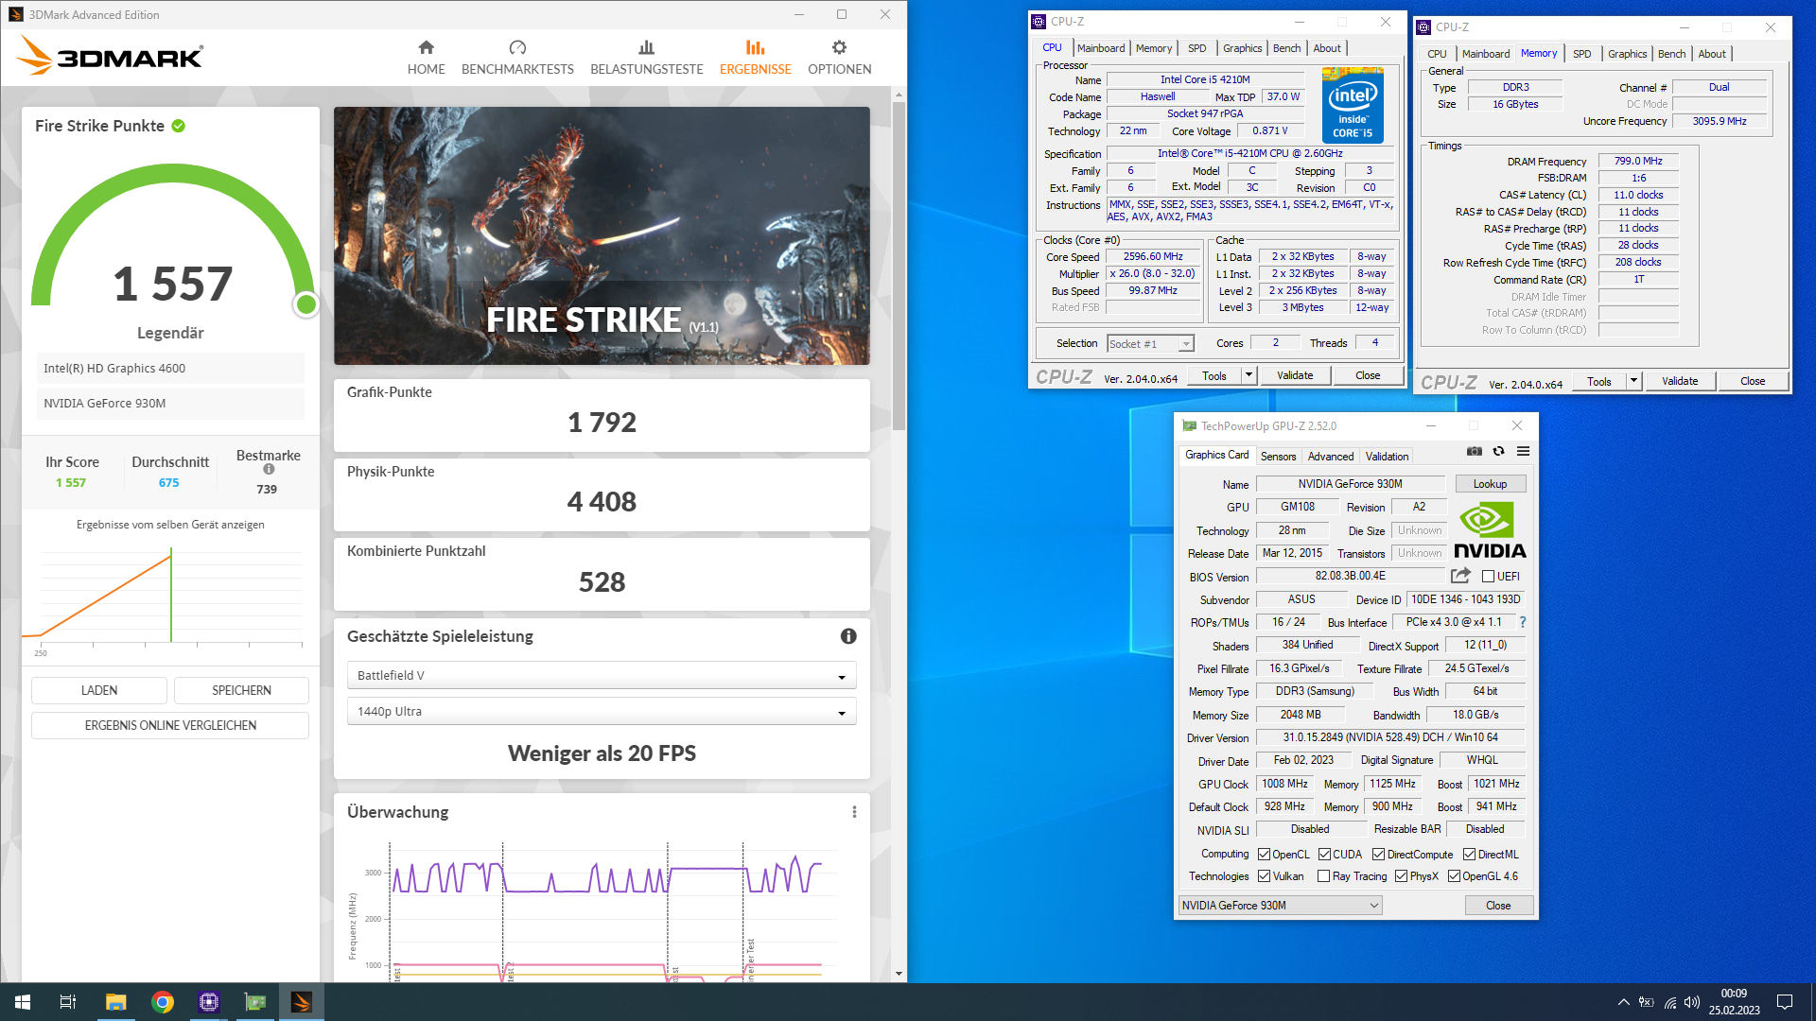Screen dimensions: 1816x1021
Task: Expand Tools arrow in CPU-Z CPU window
Action: (1248, 375)
